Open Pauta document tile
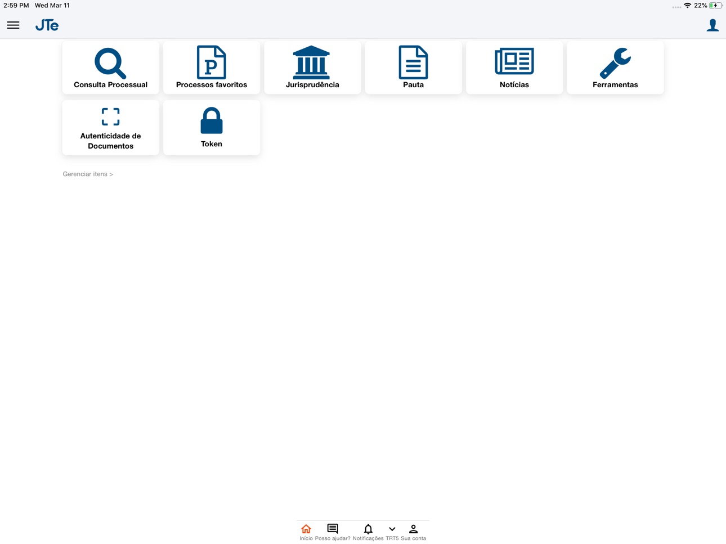This screenshot has height=544, width=726. pyautogui.click(x=414, y=68)
